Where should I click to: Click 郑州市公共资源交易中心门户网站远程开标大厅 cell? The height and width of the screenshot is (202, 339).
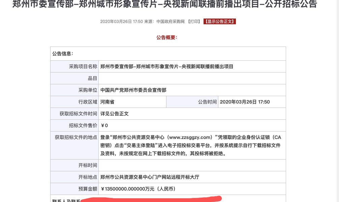pos(192,177)
